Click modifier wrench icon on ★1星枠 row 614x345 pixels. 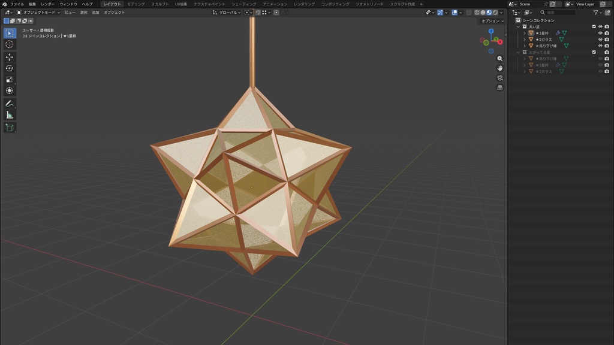pyautogui.click(x=558, y=34)
